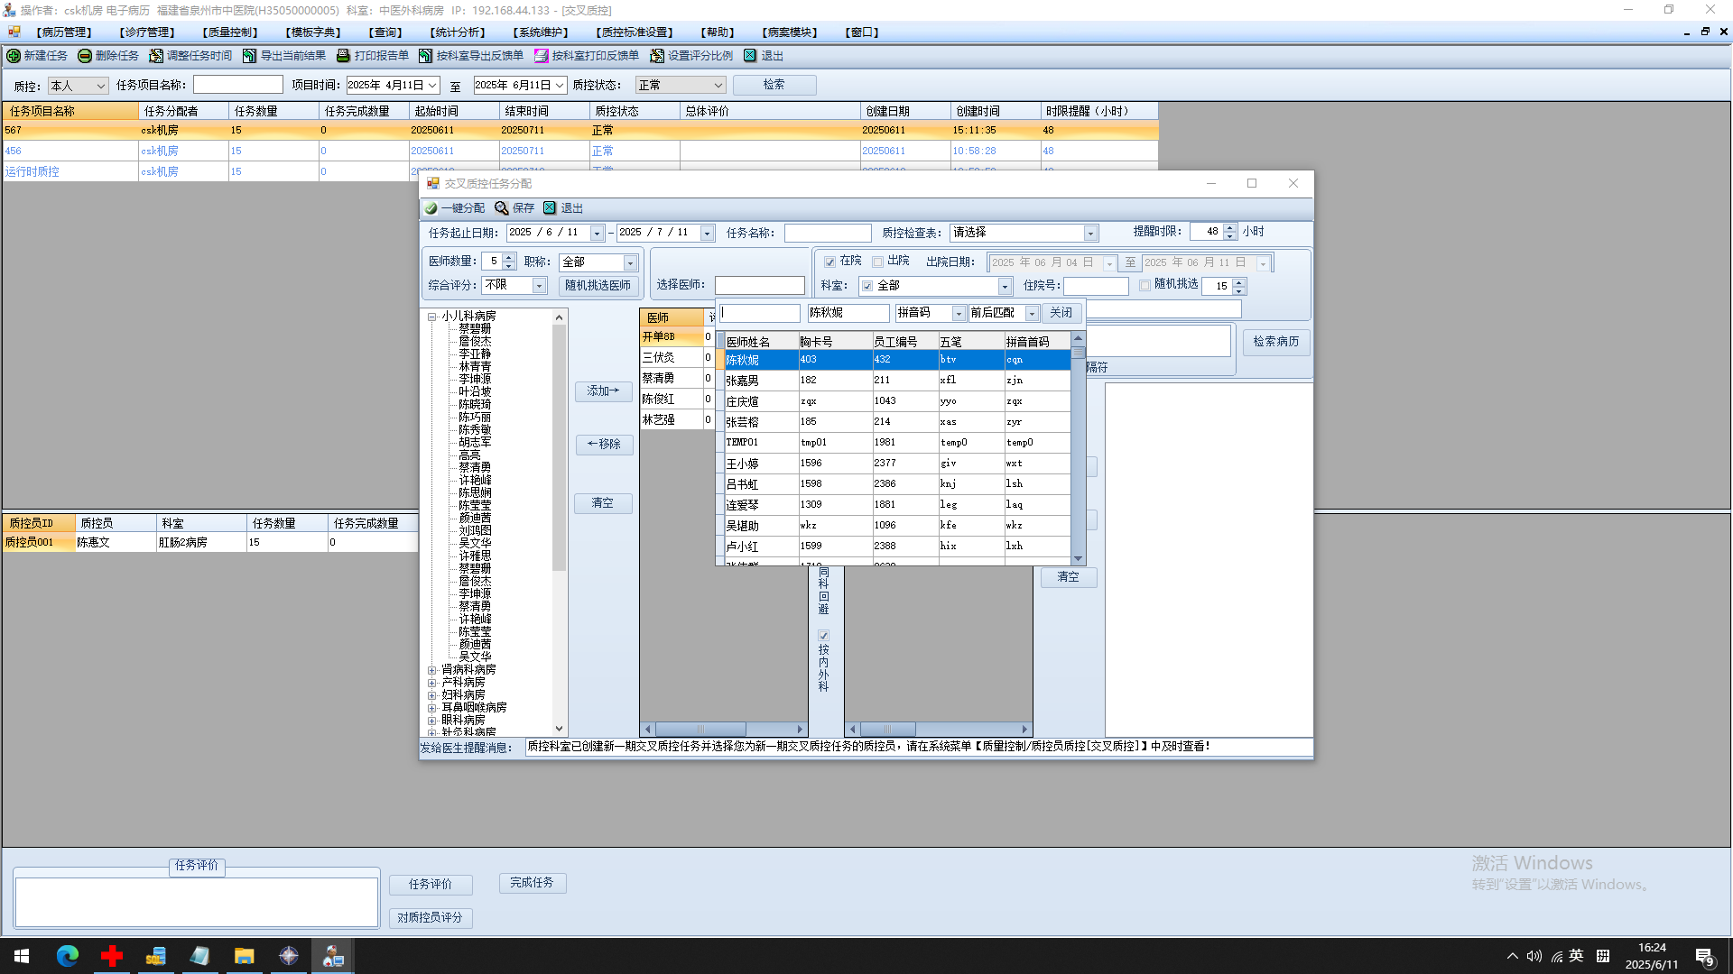Click the 删除任务 toolbar icon
This screenshot has width=1733, height=974.
85,56
